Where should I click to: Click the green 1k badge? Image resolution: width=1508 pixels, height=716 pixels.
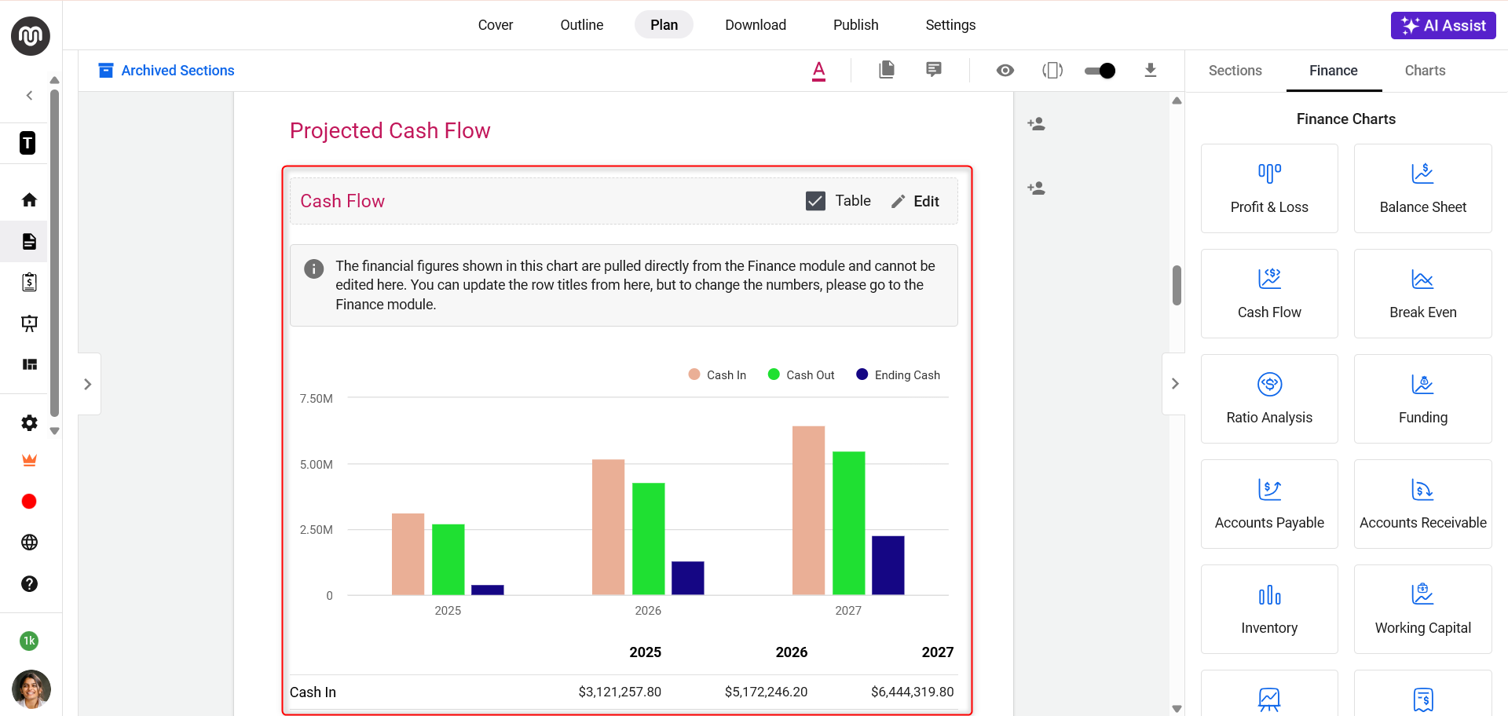(29, 641)
